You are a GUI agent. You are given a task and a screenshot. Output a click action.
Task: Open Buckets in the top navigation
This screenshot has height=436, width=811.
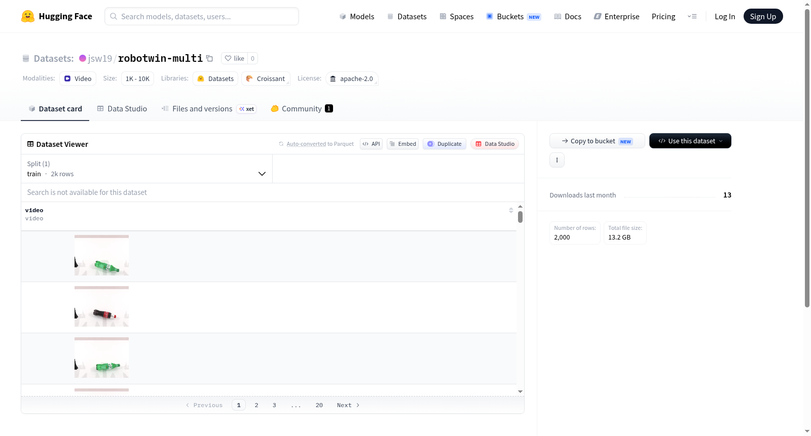[x=513, y=16]
